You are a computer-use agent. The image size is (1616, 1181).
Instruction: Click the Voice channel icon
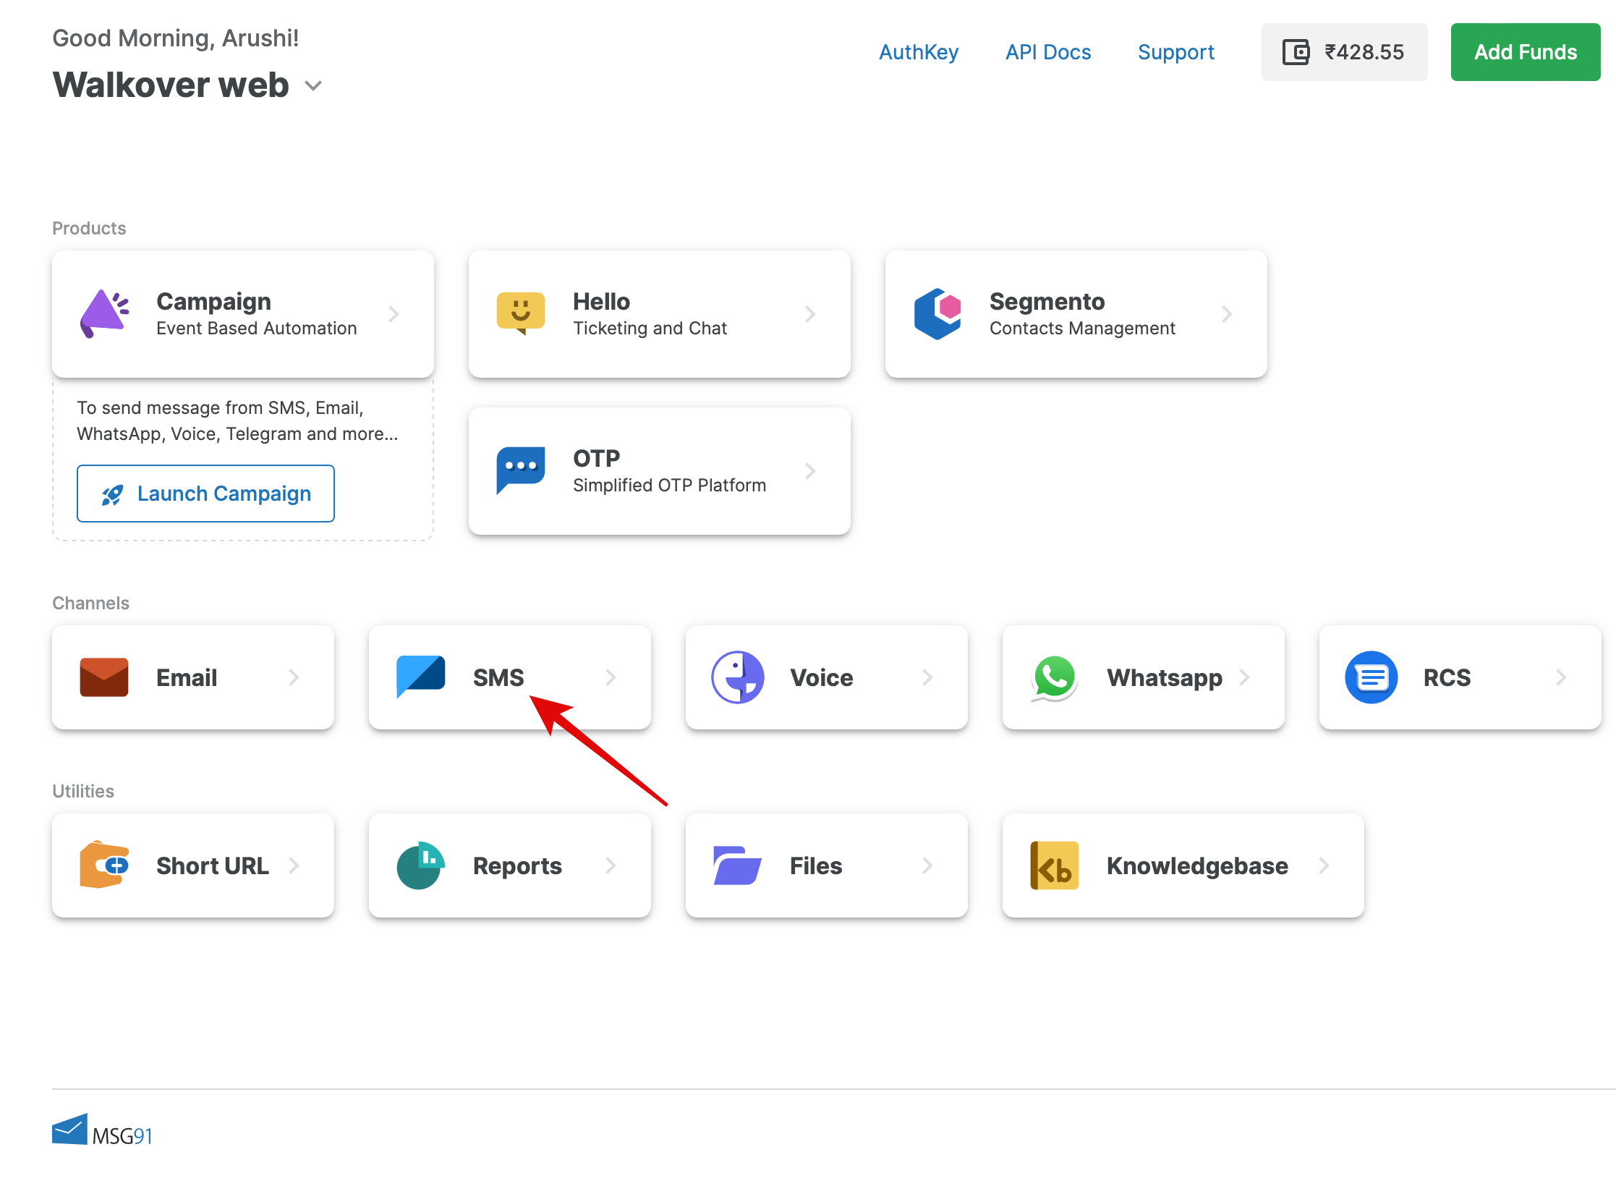(738, 677)
